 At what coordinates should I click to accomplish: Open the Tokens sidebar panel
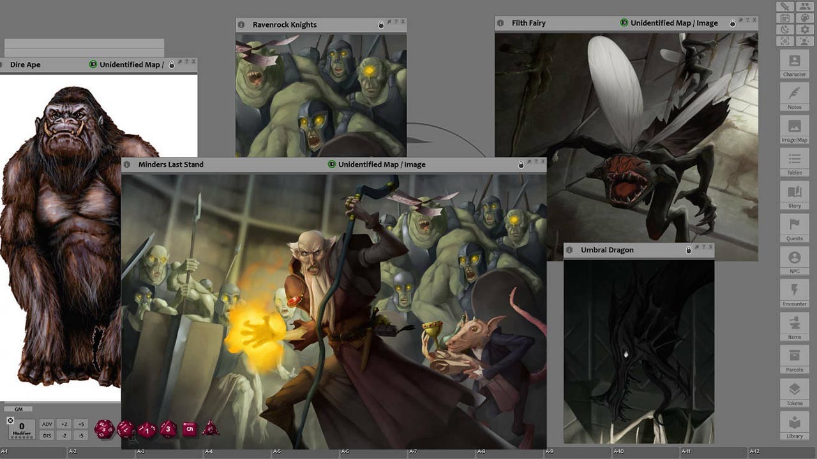[794, 392]
